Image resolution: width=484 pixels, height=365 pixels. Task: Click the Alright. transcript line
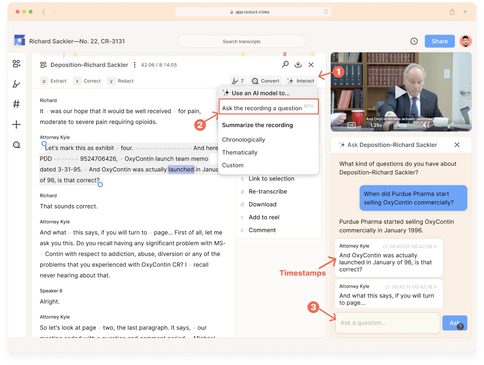[50, 302]
